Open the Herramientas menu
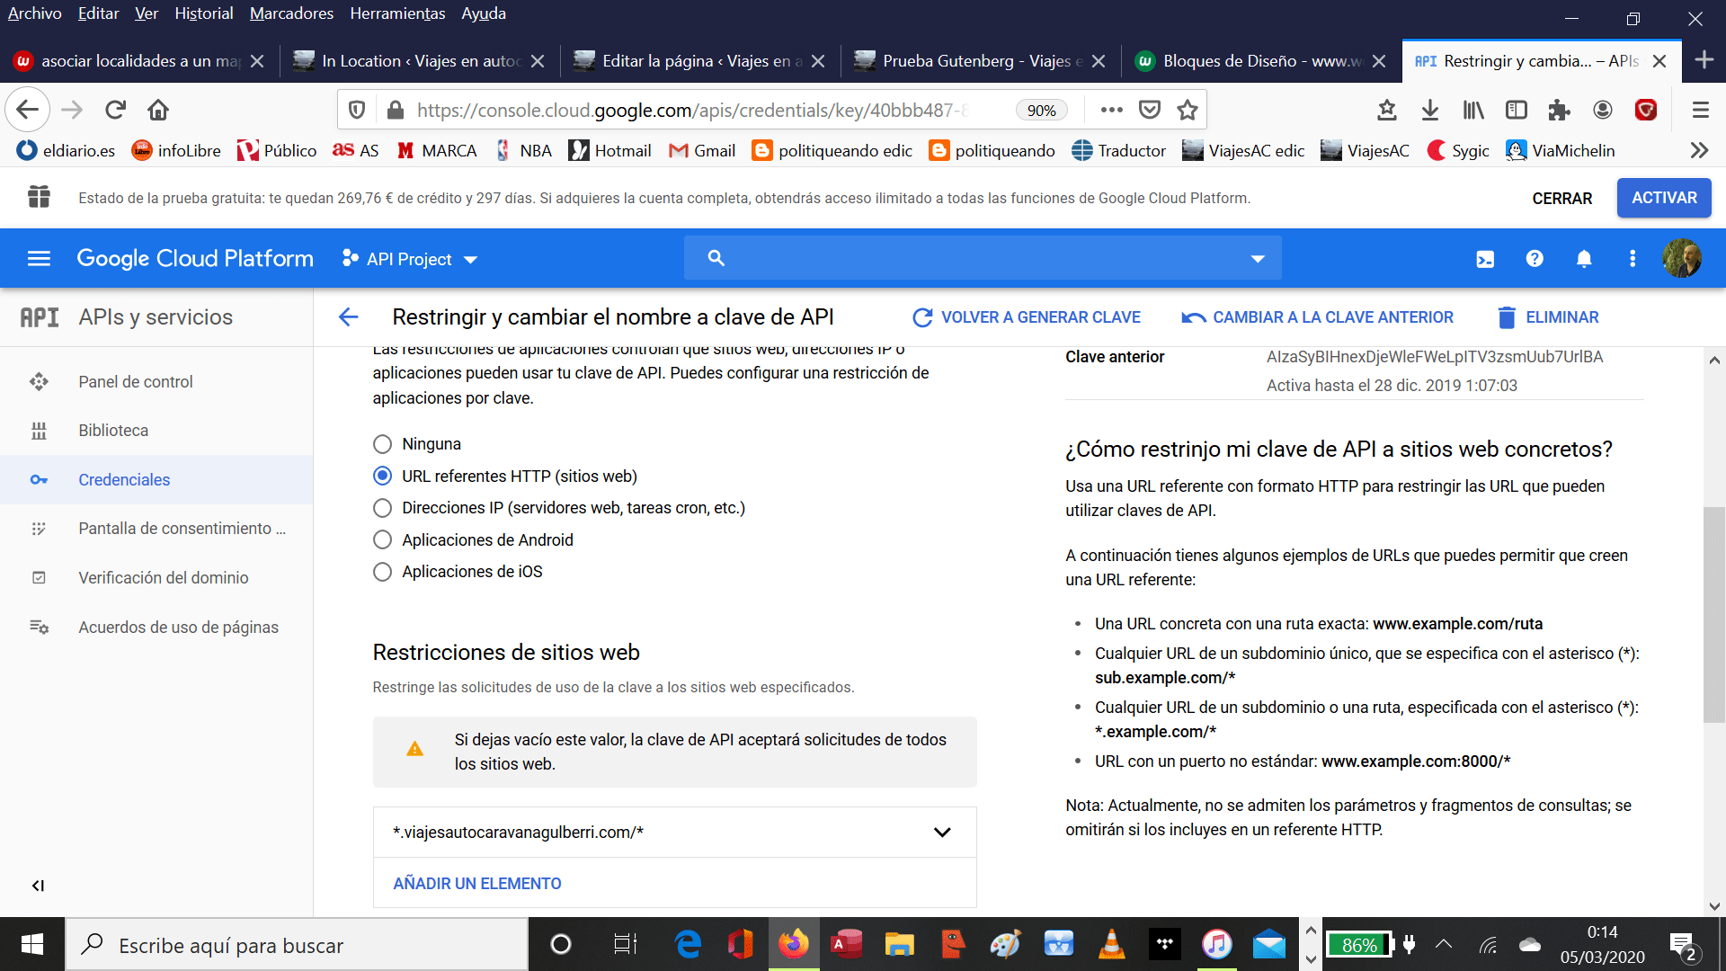The width and height of the screenshot is (1726, 971). click(397, 13)
